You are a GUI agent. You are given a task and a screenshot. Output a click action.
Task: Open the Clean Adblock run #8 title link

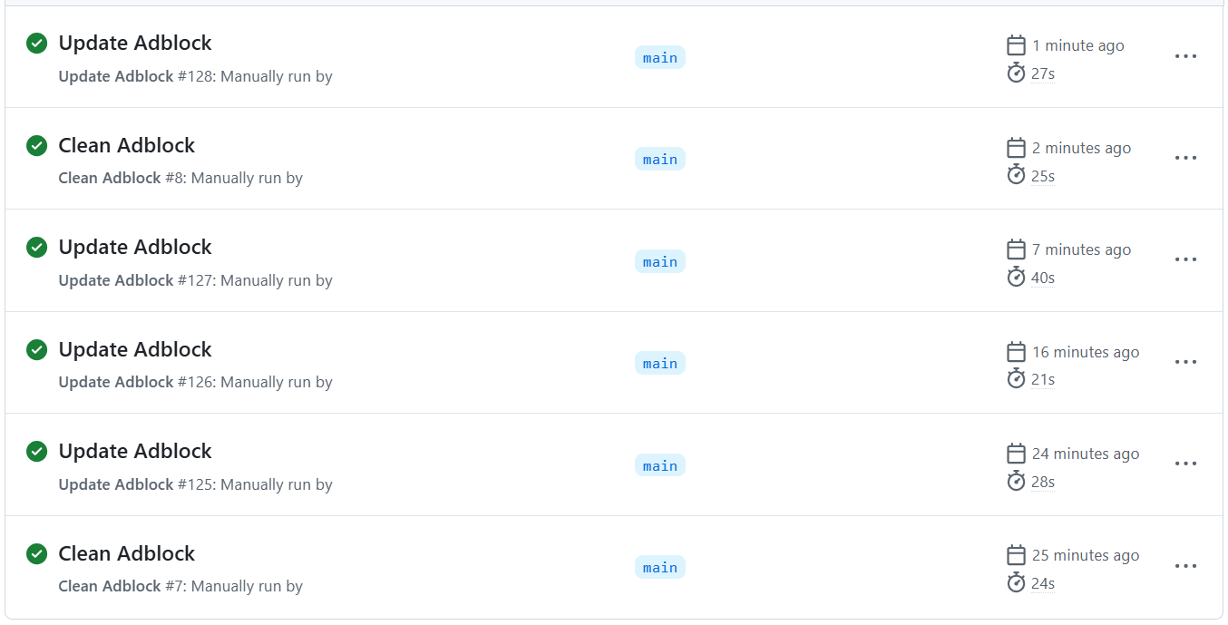127,145
